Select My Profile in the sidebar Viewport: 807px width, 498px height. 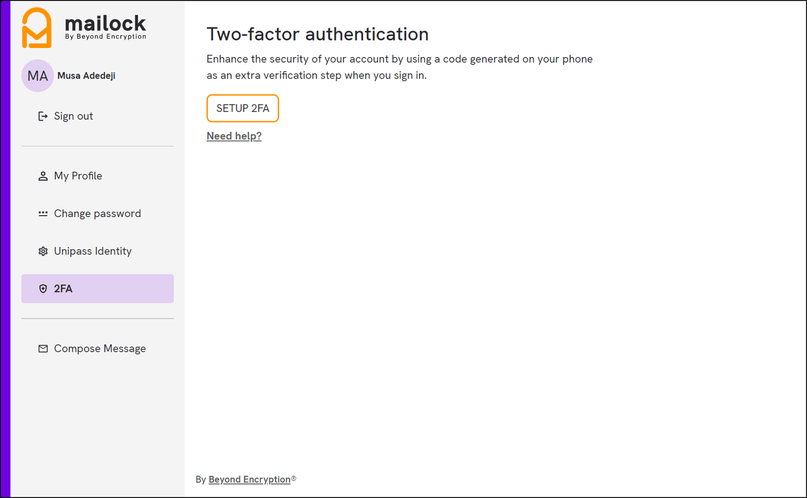pos(77,175)
